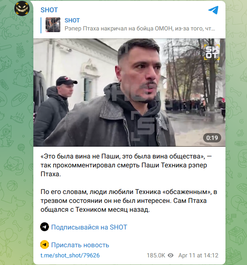Open the forwarded post thumbnail

(53, 25)
